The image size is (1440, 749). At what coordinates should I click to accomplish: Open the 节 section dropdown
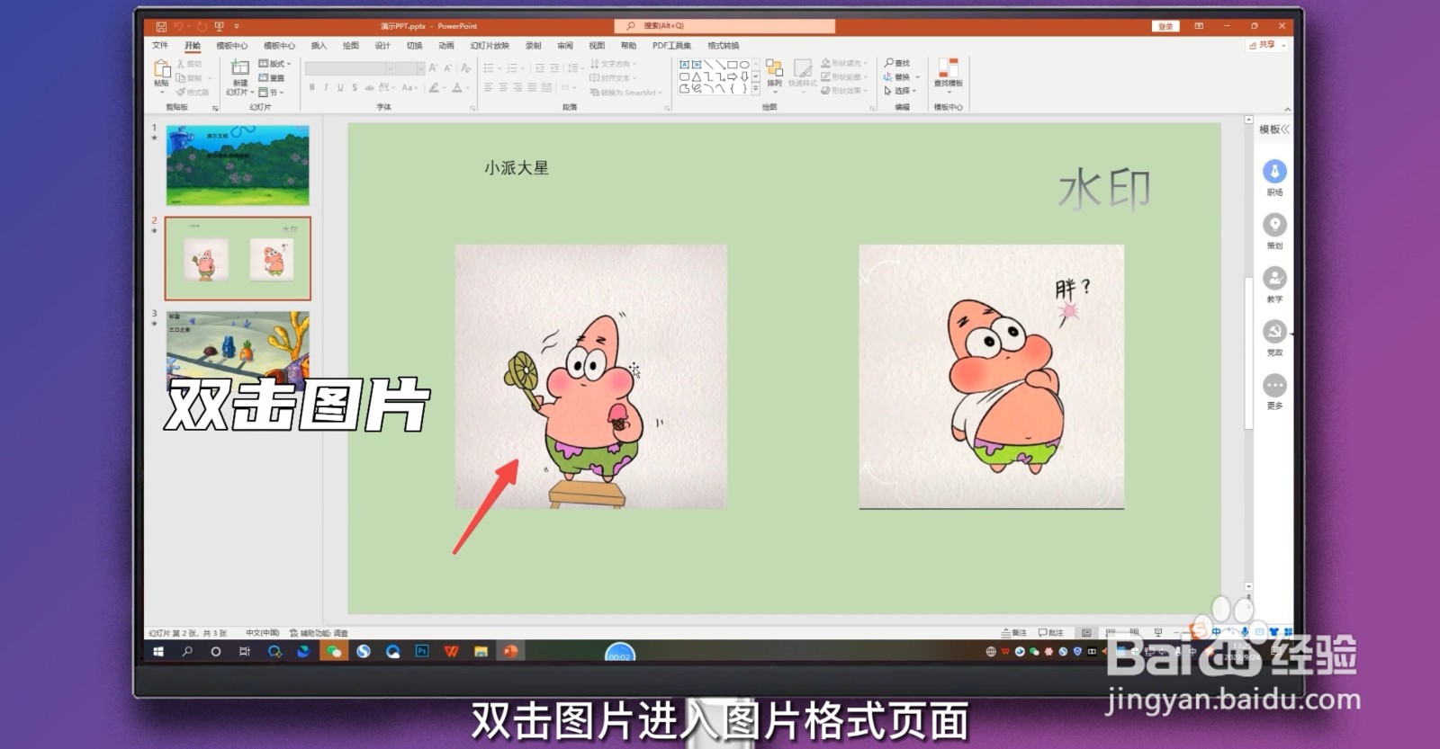pyautogui.click(x=271, y=92)
